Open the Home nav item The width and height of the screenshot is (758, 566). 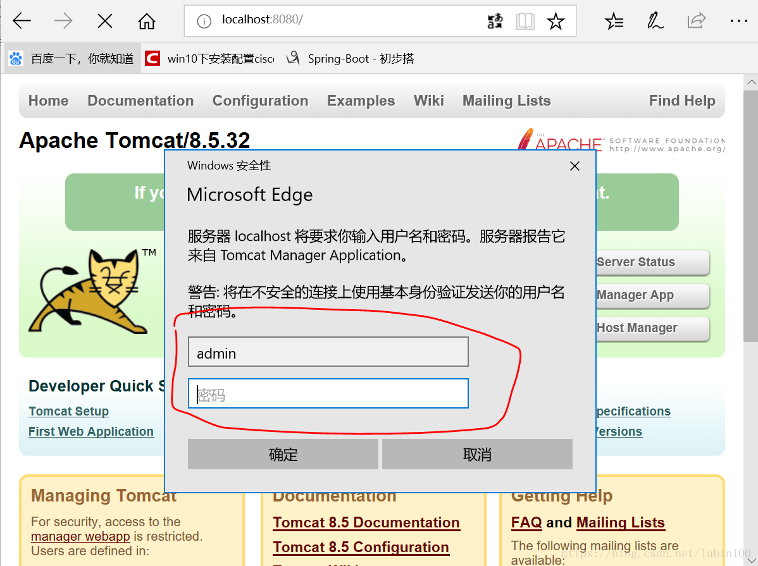coord(48,101)
